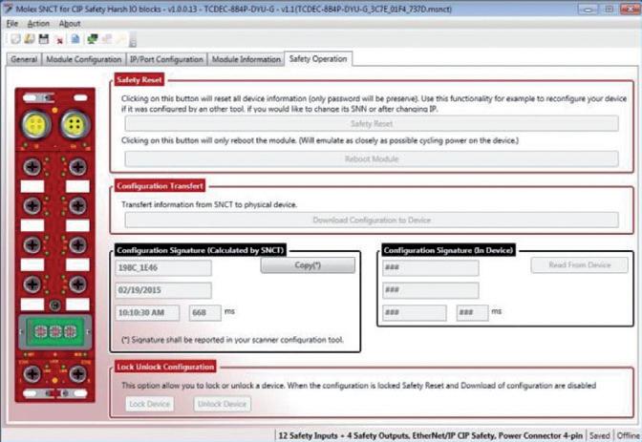The width and height of the screenshot is (642, 442).
Task: Click the time field showing 10:10:30 AM
Action: [147, 313]
